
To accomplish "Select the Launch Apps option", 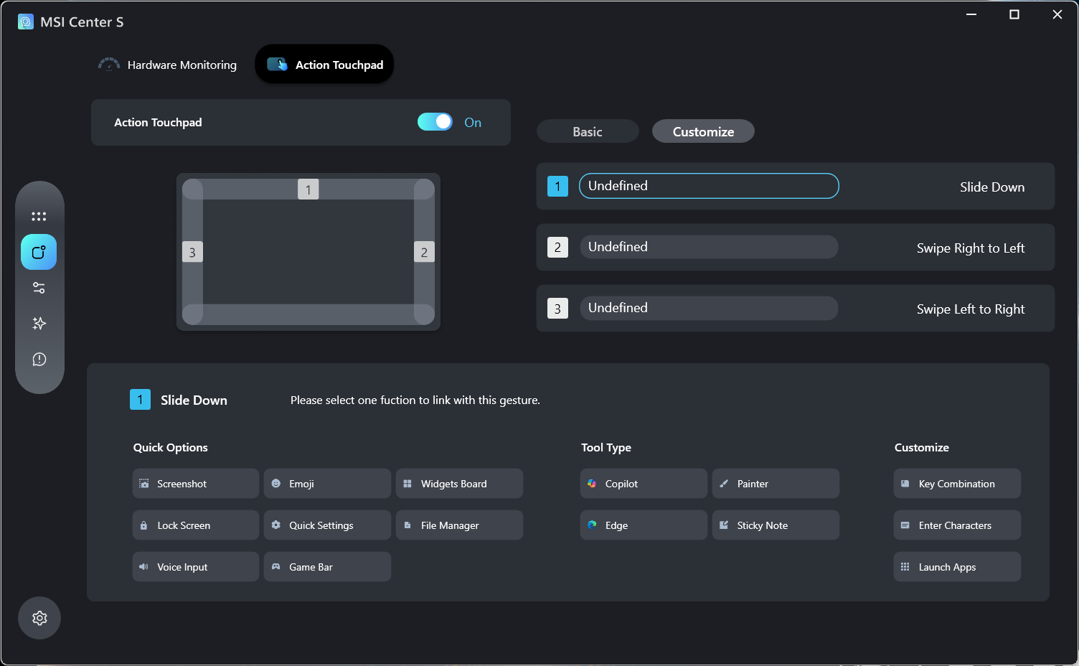I will tap(956, 567).
